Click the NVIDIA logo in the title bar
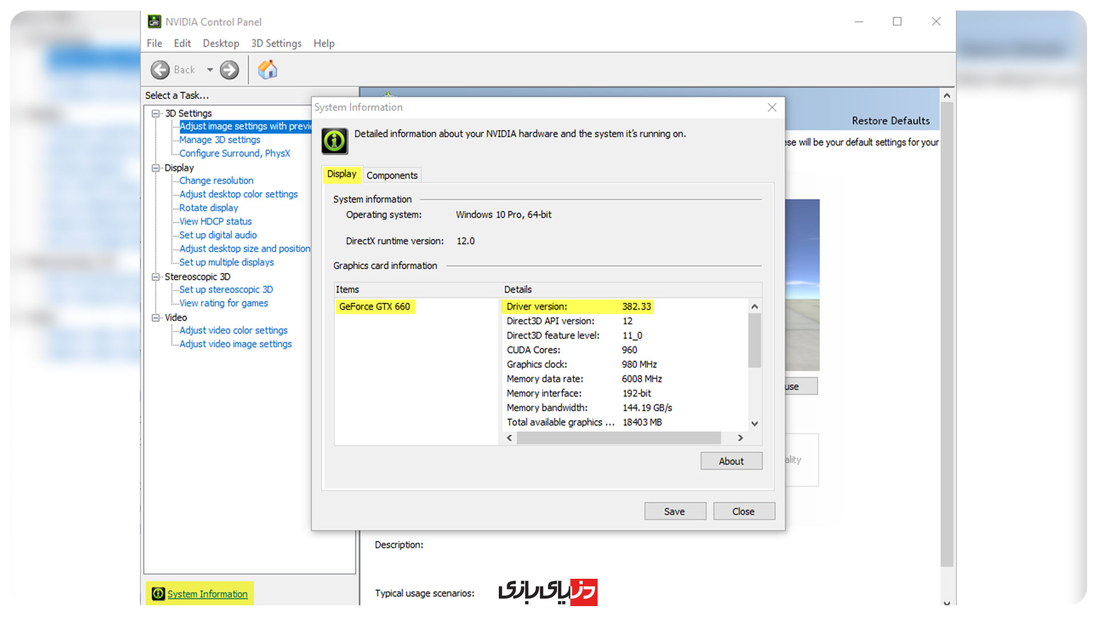Screen dimensions: 1097x617 tap(154, 21)
